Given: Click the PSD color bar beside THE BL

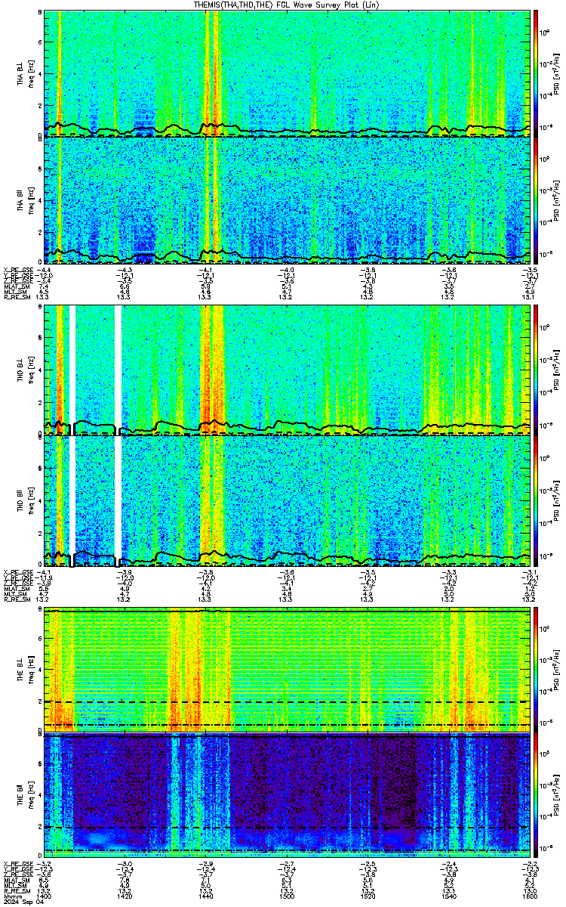Looking at the screenshot, I should [x=537, y=670].
